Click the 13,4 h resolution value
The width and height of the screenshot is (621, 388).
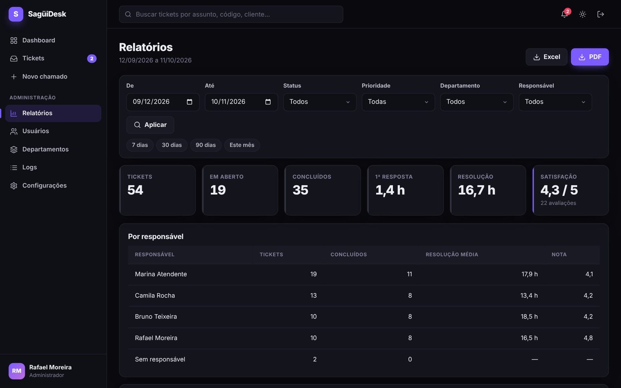[529, 296]
